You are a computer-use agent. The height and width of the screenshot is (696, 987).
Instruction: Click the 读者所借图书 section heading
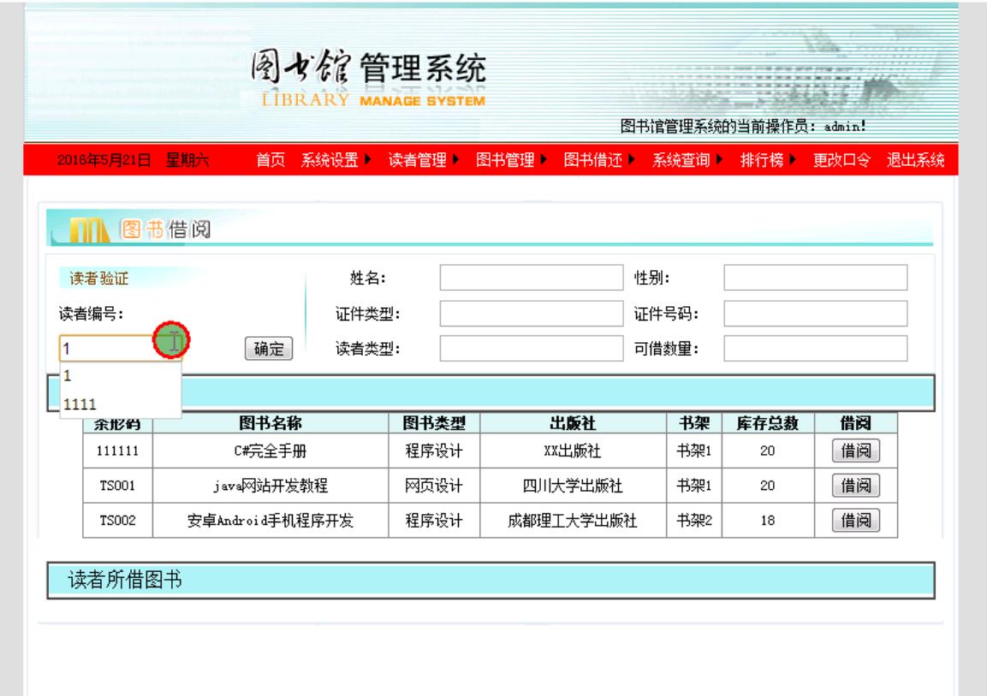(125, 579)
